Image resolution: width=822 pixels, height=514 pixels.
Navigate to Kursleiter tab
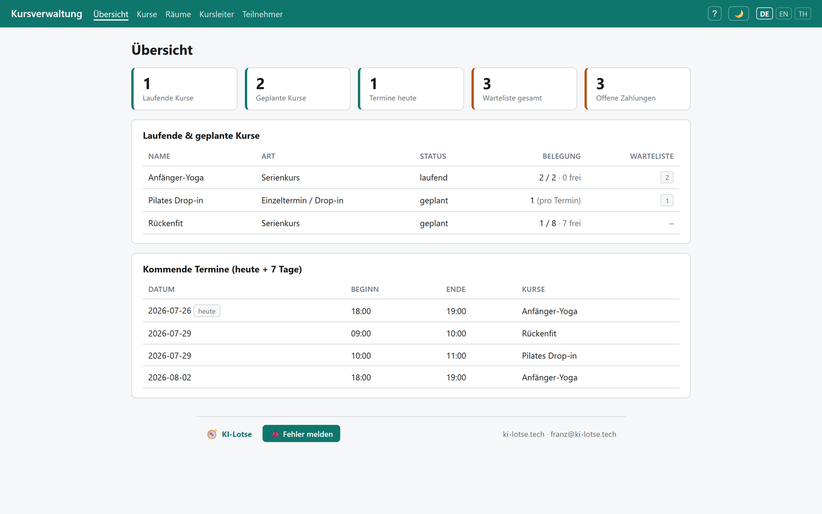coord(217,14)
